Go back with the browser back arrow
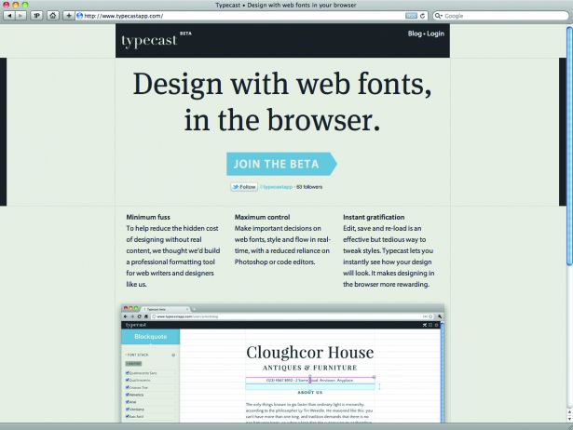 (9, 16)
